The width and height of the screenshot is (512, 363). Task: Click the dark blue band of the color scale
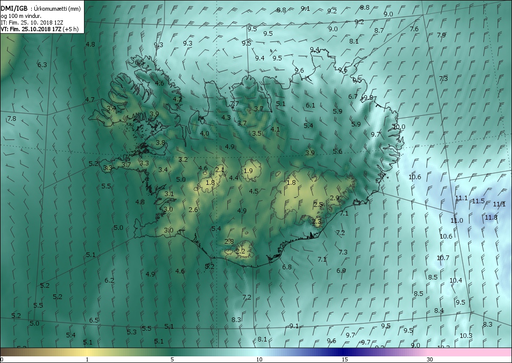343,353
